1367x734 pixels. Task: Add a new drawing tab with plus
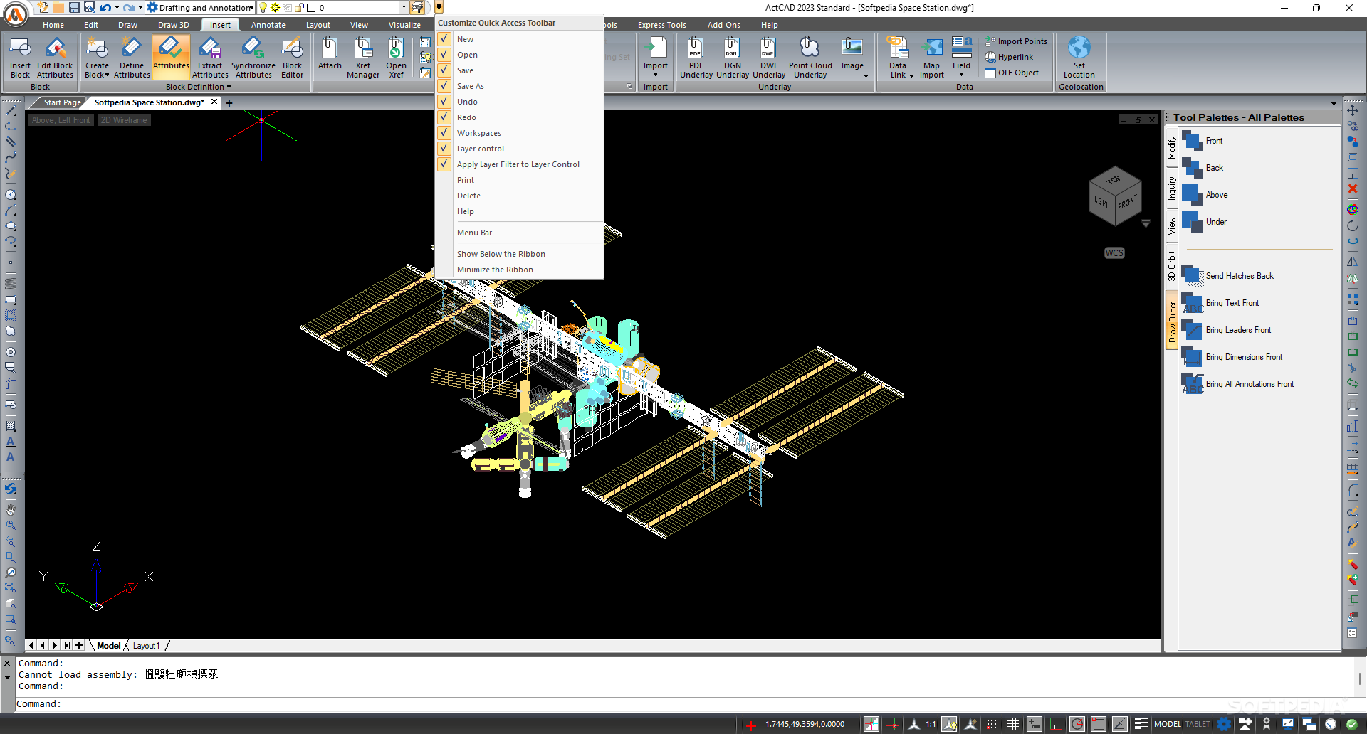click(x=229, y=103)
